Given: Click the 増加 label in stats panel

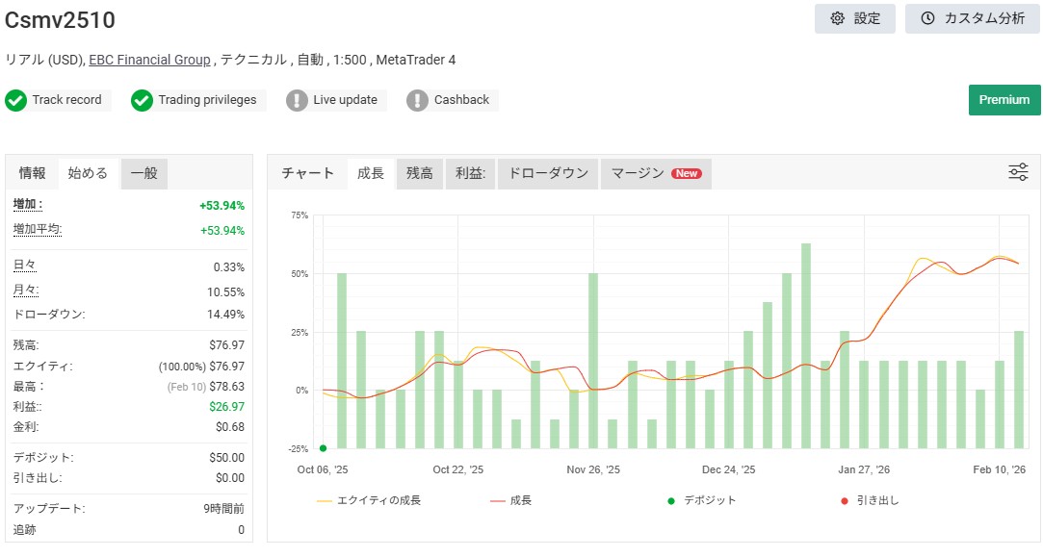Looking at the screenshot, I should pos(28,205).
